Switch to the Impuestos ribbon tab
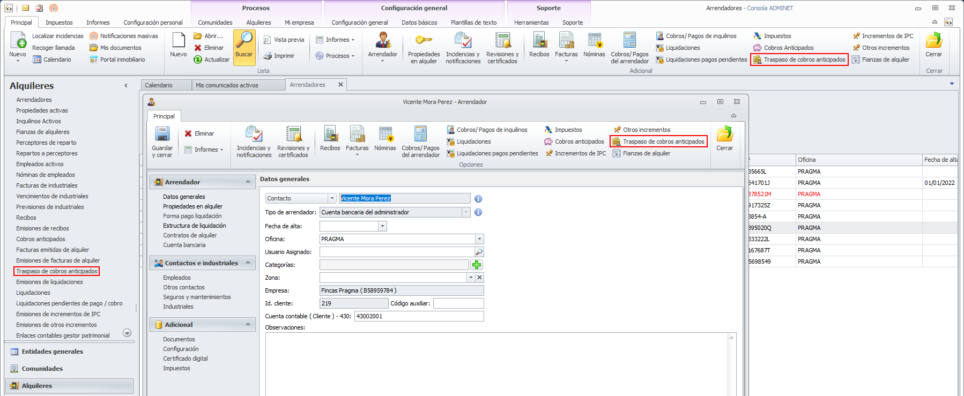964x396 pixels. click(59, 23)
